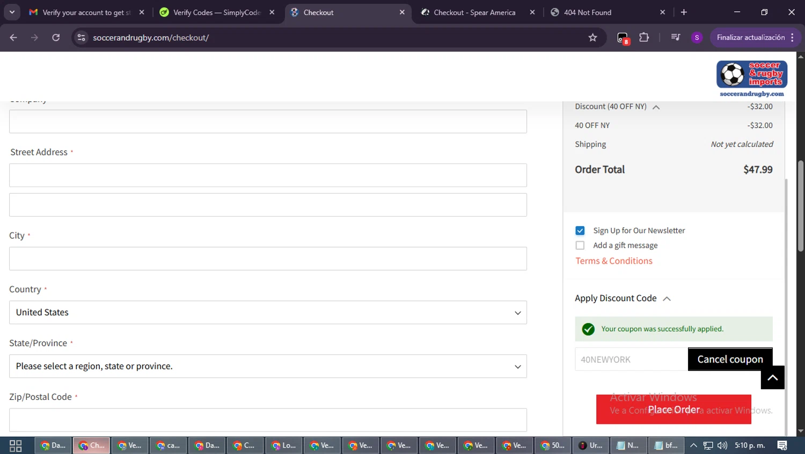
Task: Open Chrome's three-dot menu
Action: coord(793,38)
